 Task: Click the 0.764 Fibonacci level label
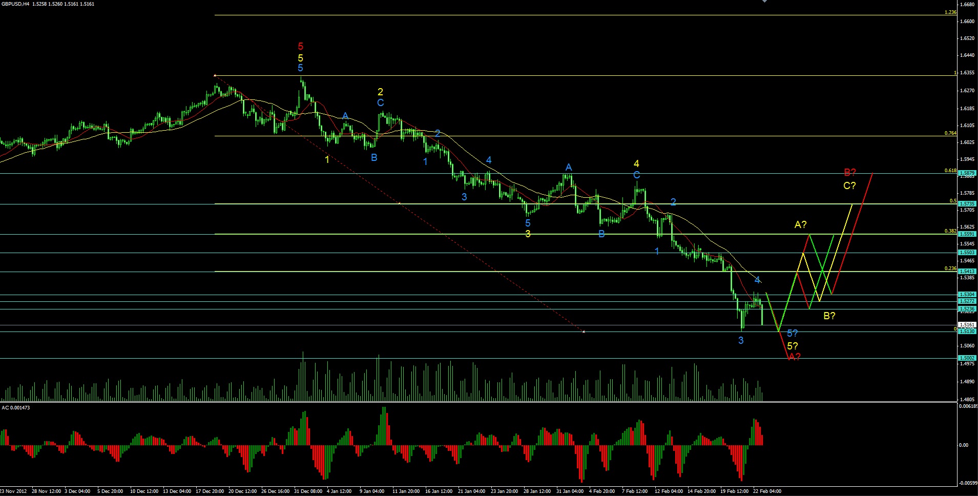coord(950,133)
